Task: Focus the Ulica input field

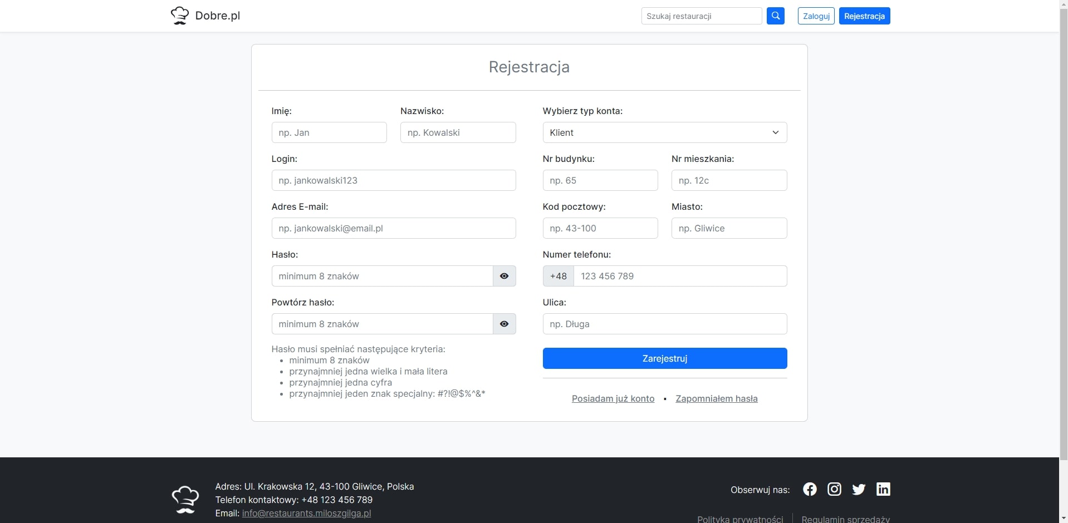Action: point(665,324)
